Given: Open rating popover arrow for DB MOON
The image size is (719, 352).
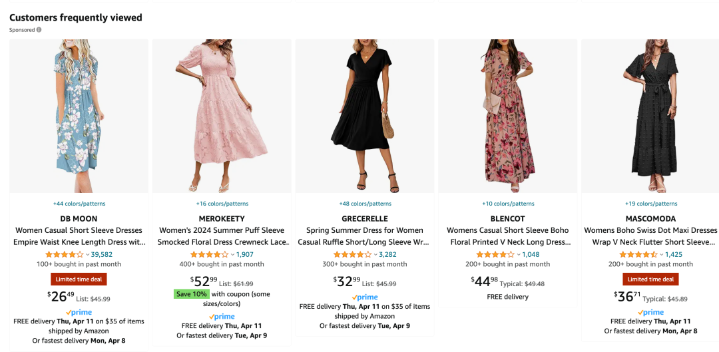Looking at the screenshot, I should tap(88, 255).
